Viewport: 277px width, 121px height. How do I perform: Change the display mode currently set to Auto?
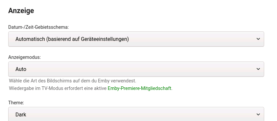[x=136, y=69]
